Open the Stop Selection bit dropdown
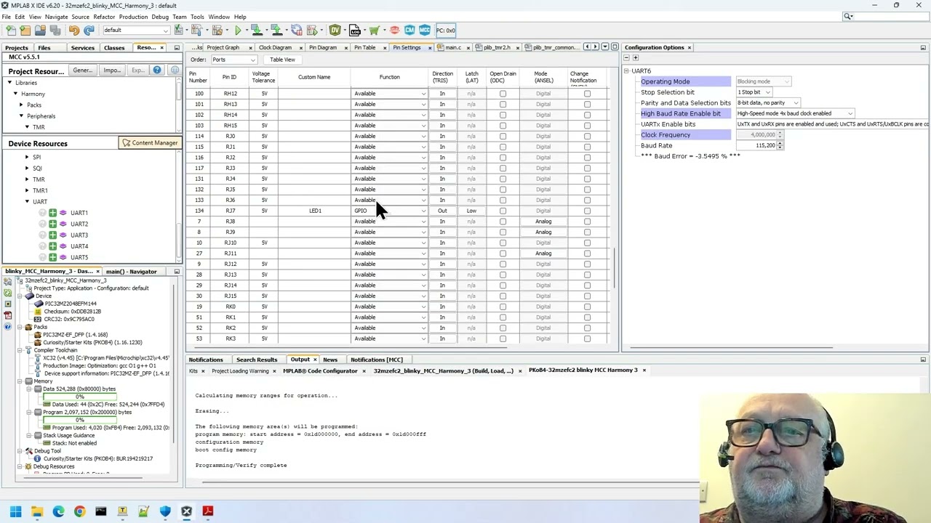 click(x=754, y=92)
